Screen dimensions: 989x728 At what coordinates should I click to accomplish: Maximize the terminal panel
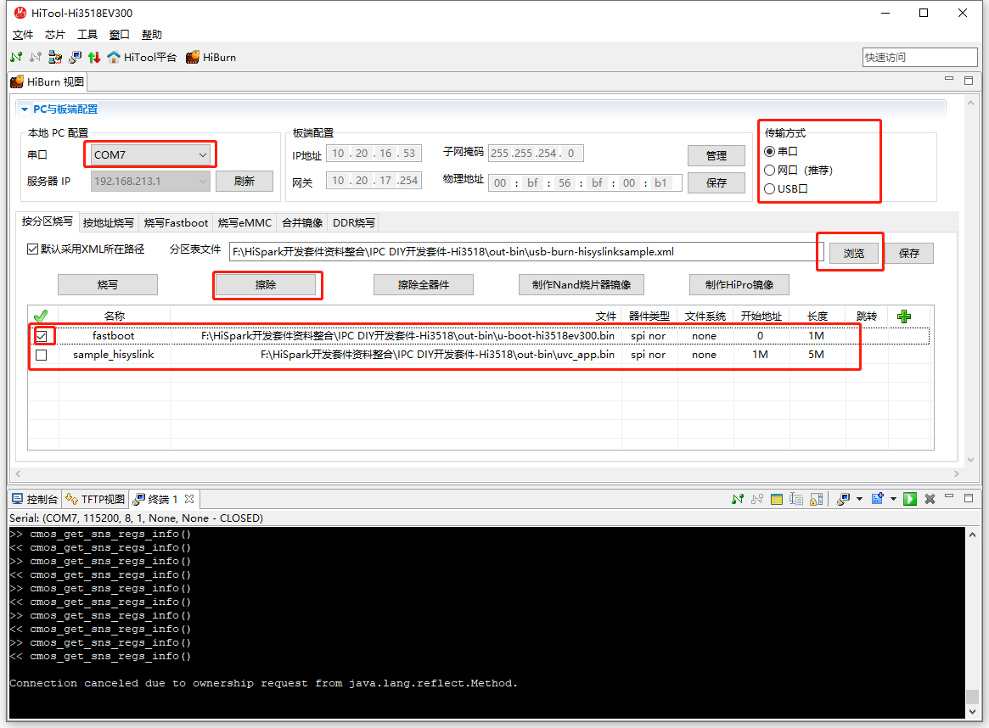click(969, 498)
